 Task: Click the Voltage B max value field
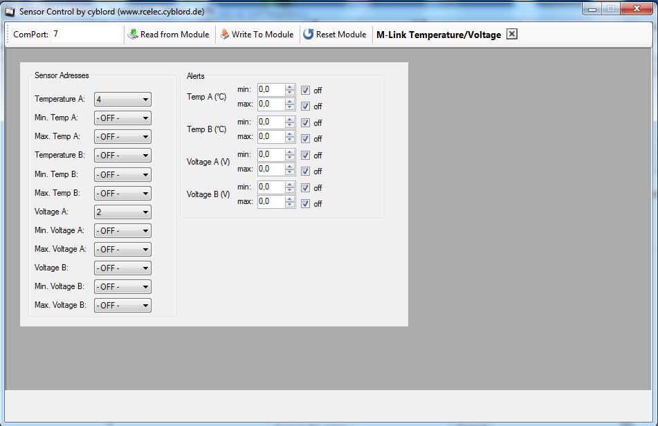click(271, 202)
